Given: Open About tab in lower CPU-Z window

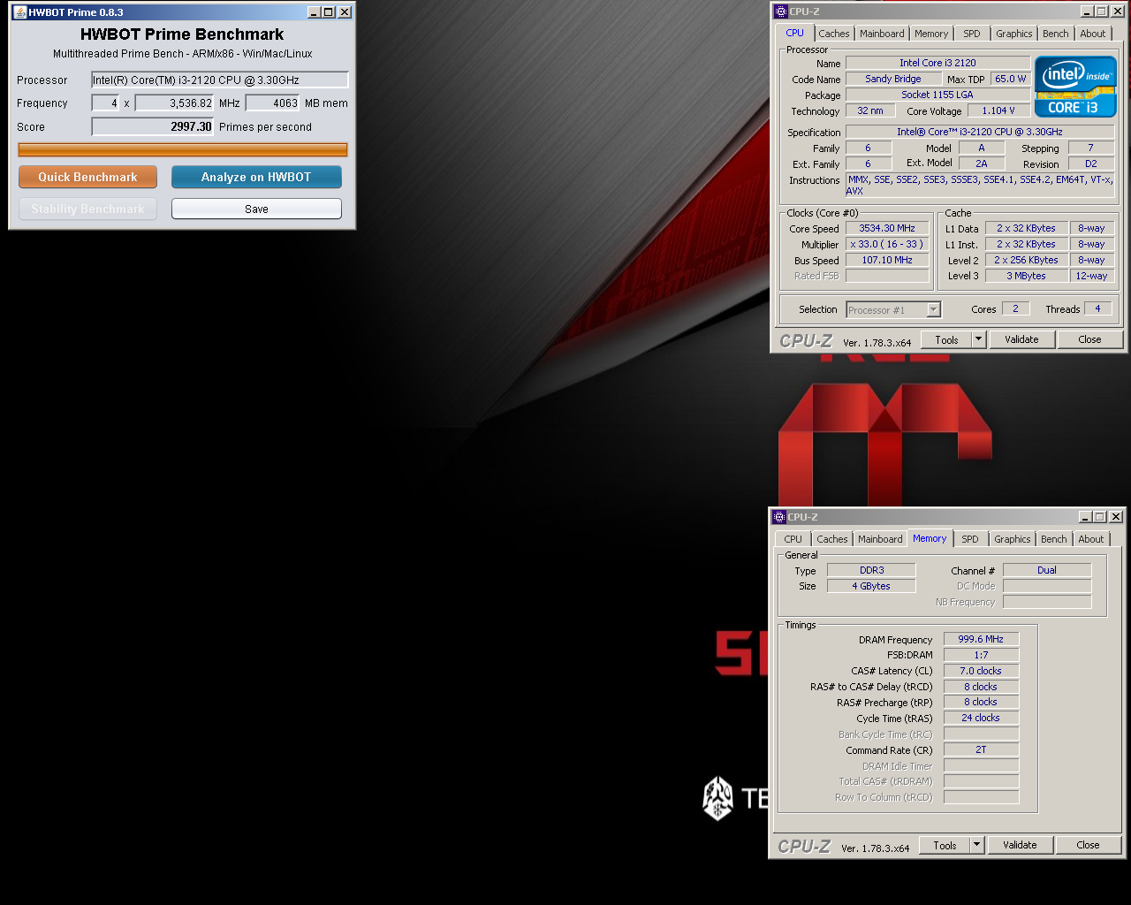Looking at the screenshot, I should pos(1091,539).
